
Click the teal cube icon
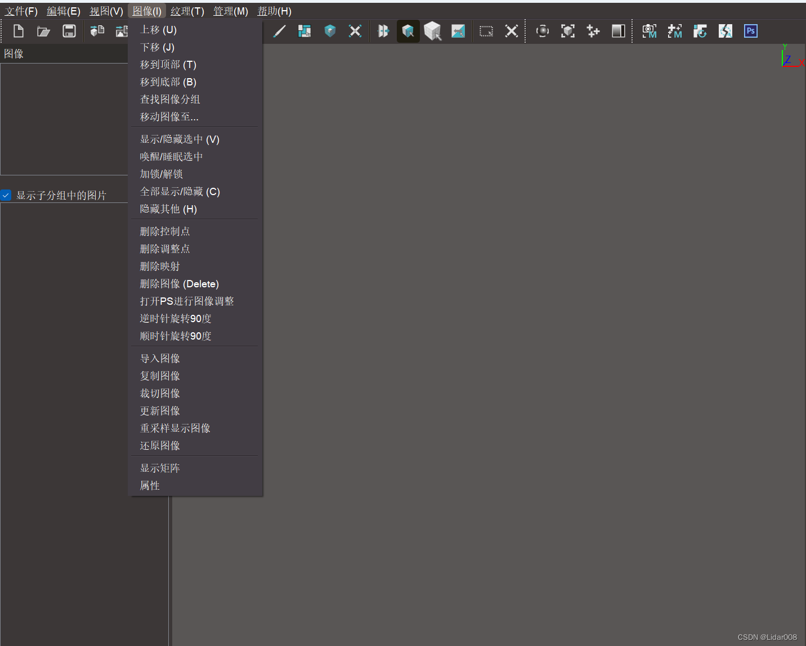click(330, 31)
